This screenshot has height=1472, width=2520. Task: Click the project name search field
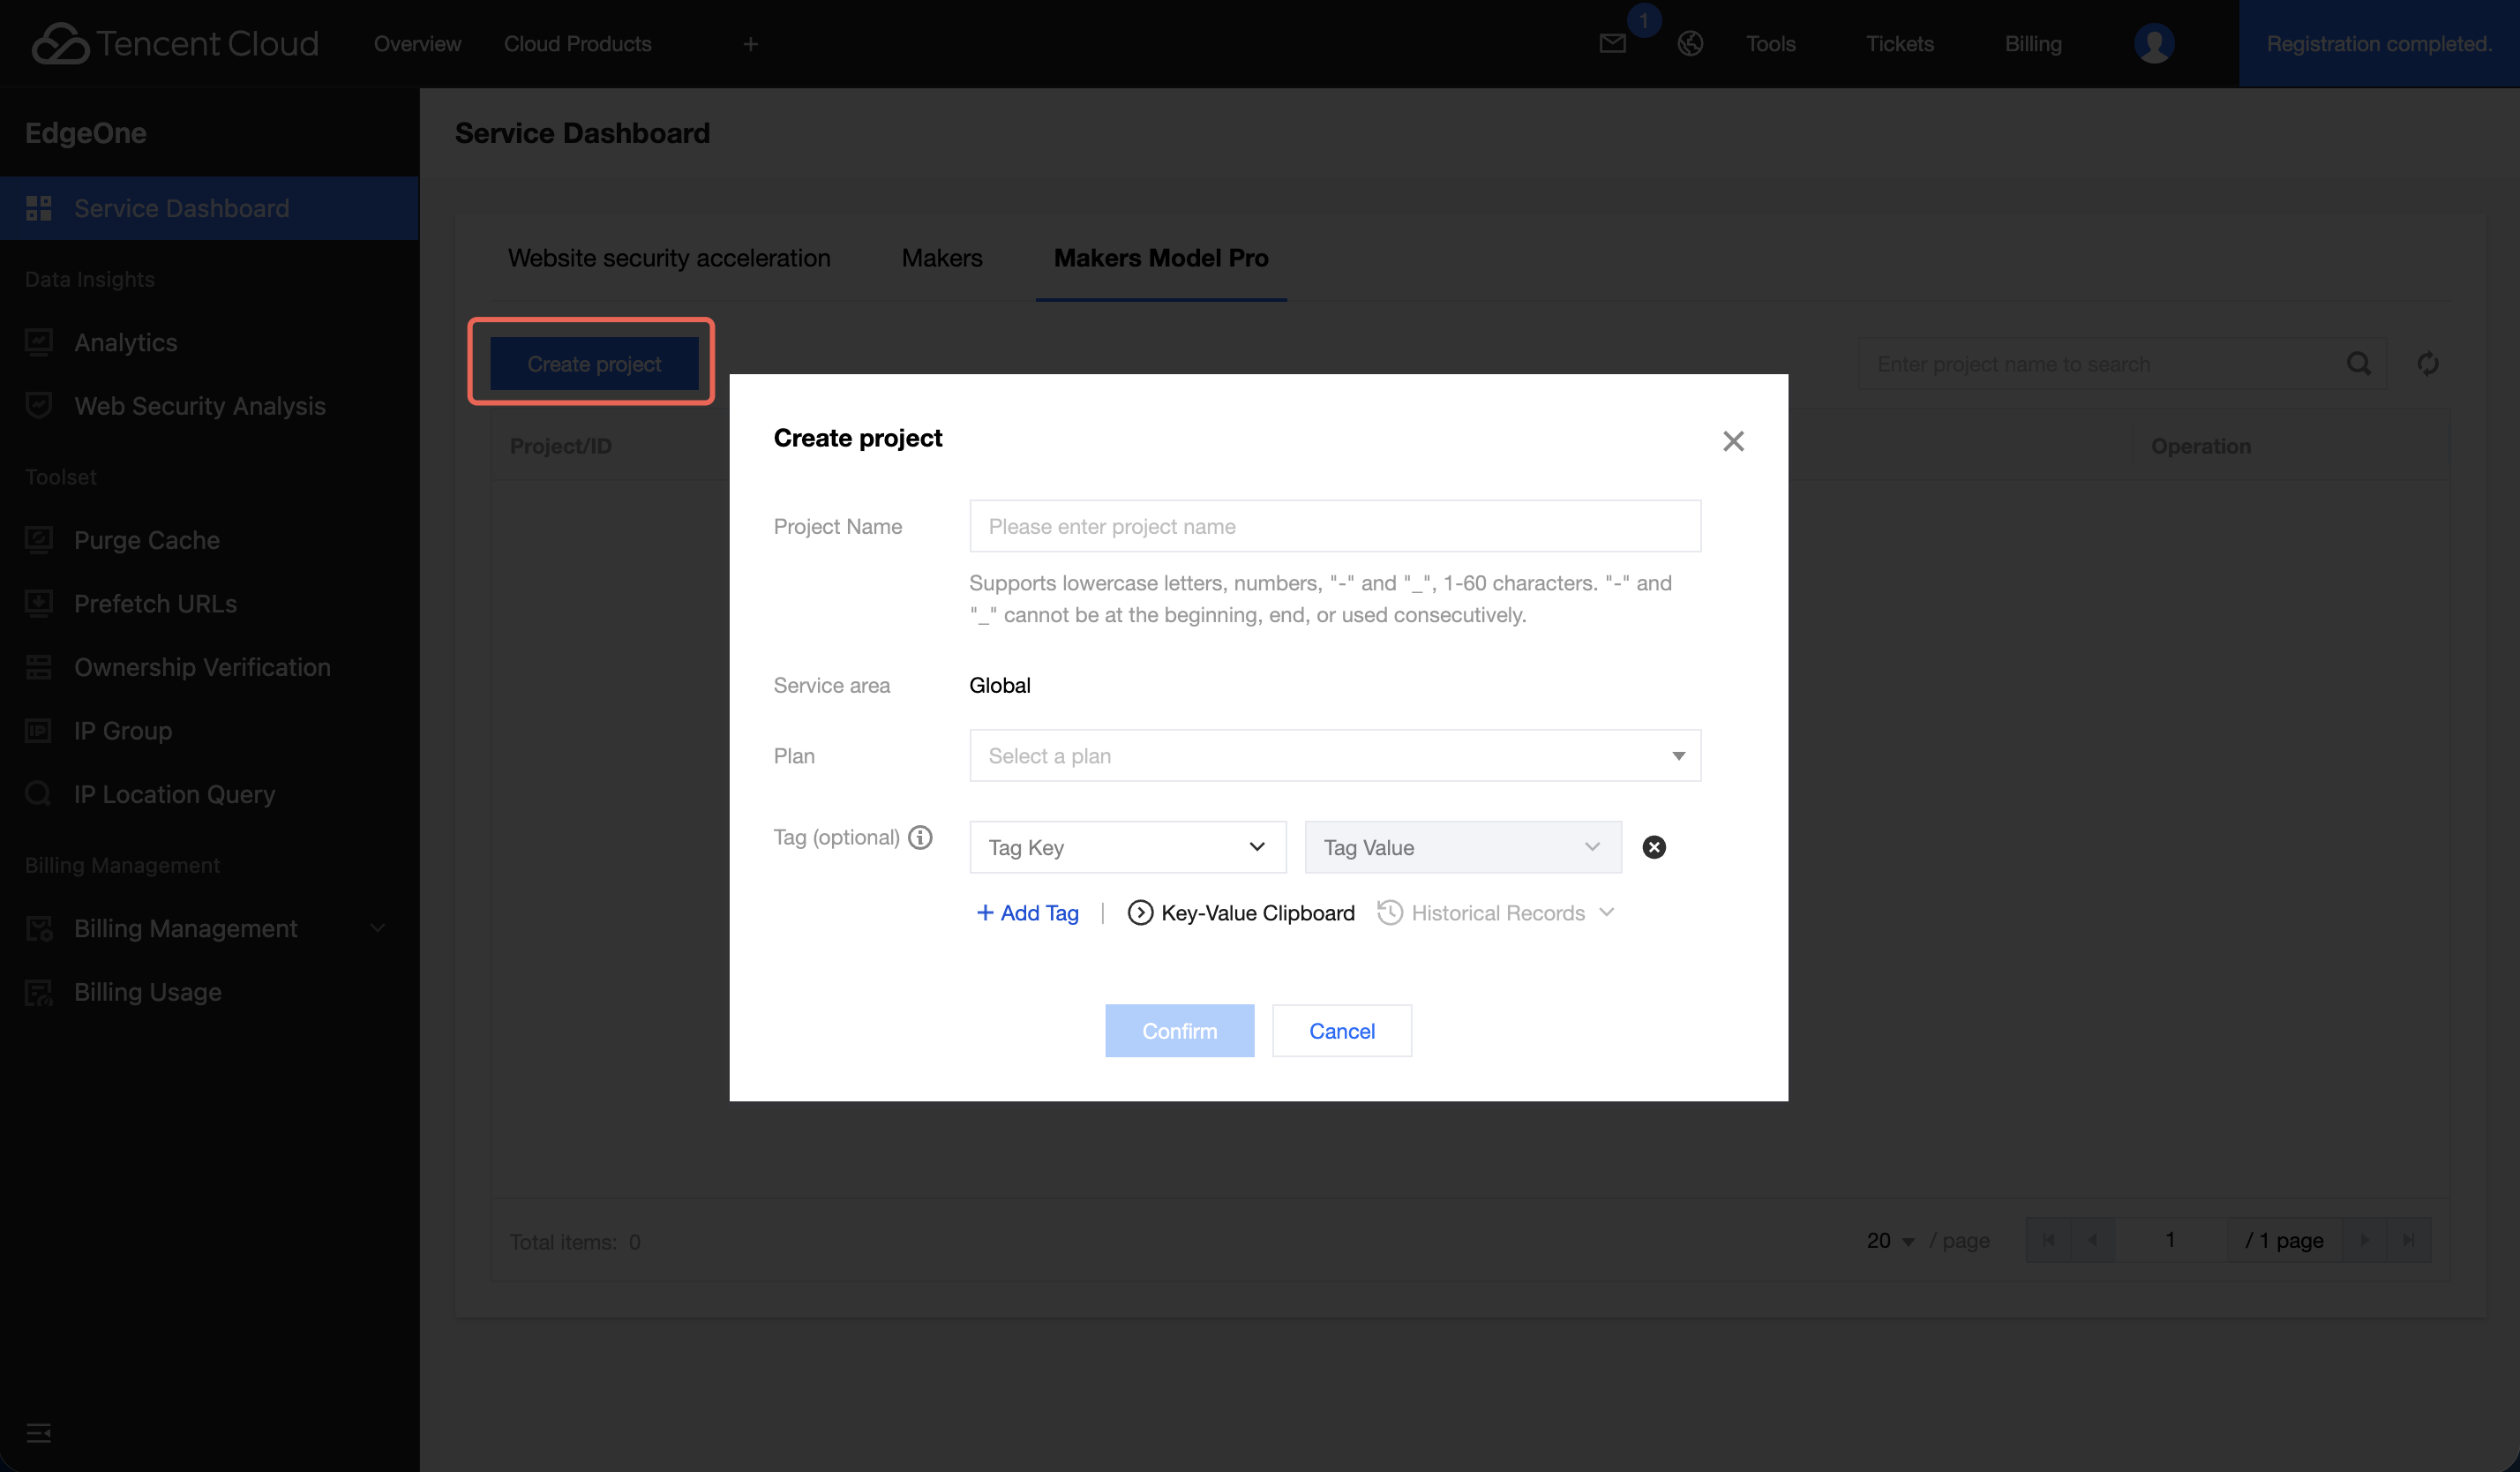(2120, 364)
